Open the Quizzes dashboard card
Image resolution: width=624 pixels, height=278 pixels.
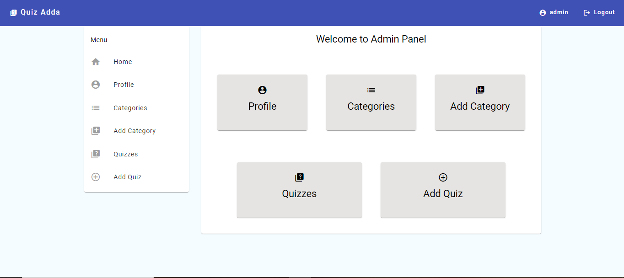[x=299, y=190]
